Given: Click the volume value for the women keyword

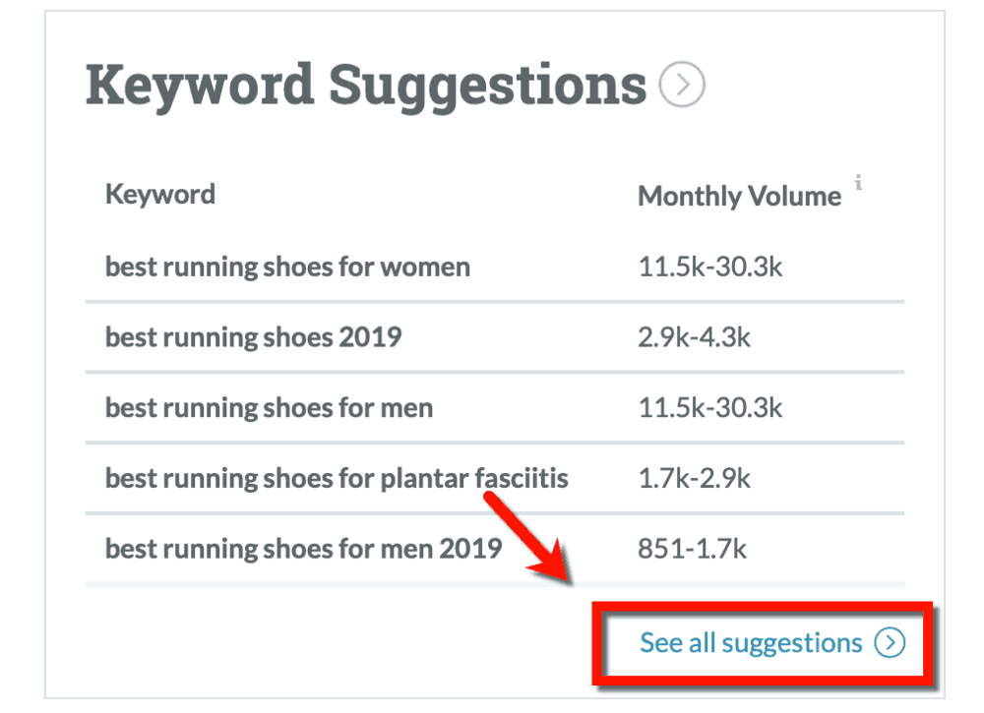Looking at the screenshot, I should point(709,267).
